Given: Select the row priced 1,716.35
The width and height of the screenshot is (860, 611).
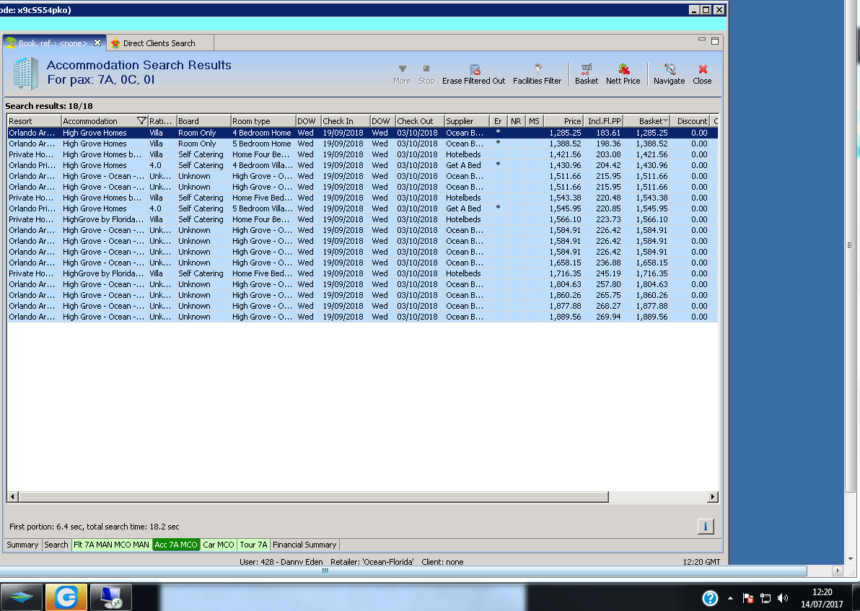Looking at the screenshot, I should point(362,273).
